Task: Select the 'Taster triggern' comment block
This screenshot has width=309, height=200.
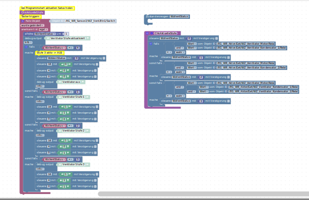Action: (31, 16)
